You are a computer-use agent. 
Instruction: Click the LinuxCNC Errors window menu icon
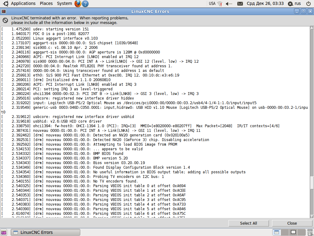point(4,11)
